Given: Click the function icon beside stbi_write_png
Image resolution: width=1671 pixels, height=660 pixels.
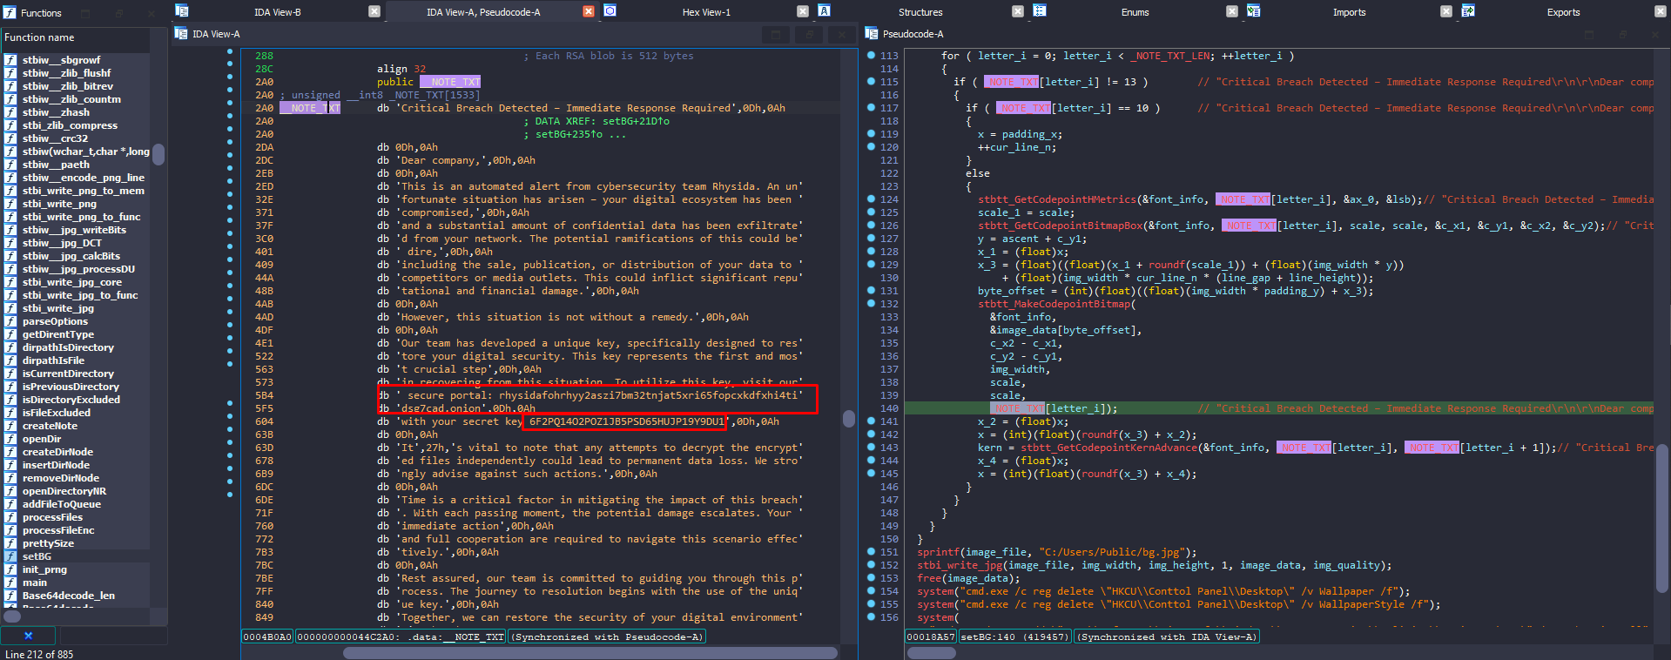Looking at the screenshot, I should [x=10, y=204].
